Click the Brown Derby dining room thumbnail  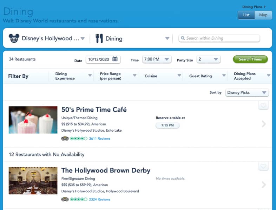tap(33, 181)
